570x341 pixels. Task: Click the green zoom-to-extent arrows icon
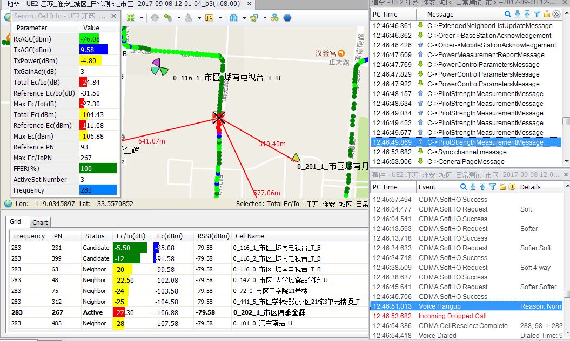[x=131, y=18]
